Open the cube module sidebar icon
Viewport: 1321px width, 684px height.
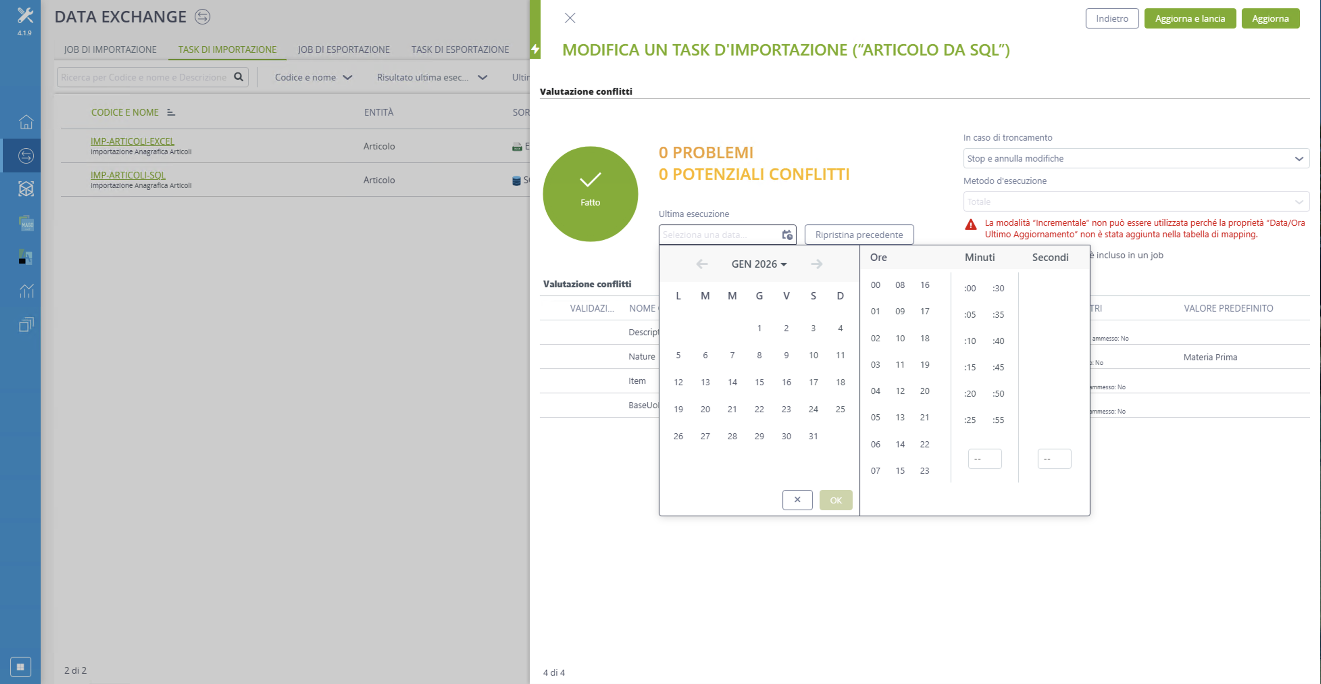26,189
